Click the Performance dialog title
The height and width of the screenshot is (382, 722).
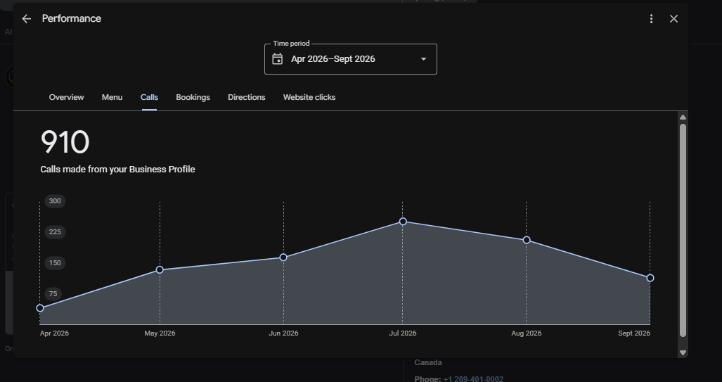pyautogui.click(x=72, y=19)
